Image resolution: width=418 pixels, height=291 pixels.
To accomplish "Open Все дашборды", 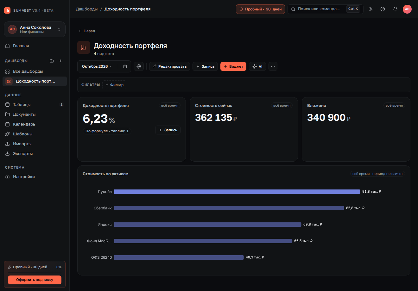I will point(35,71).
